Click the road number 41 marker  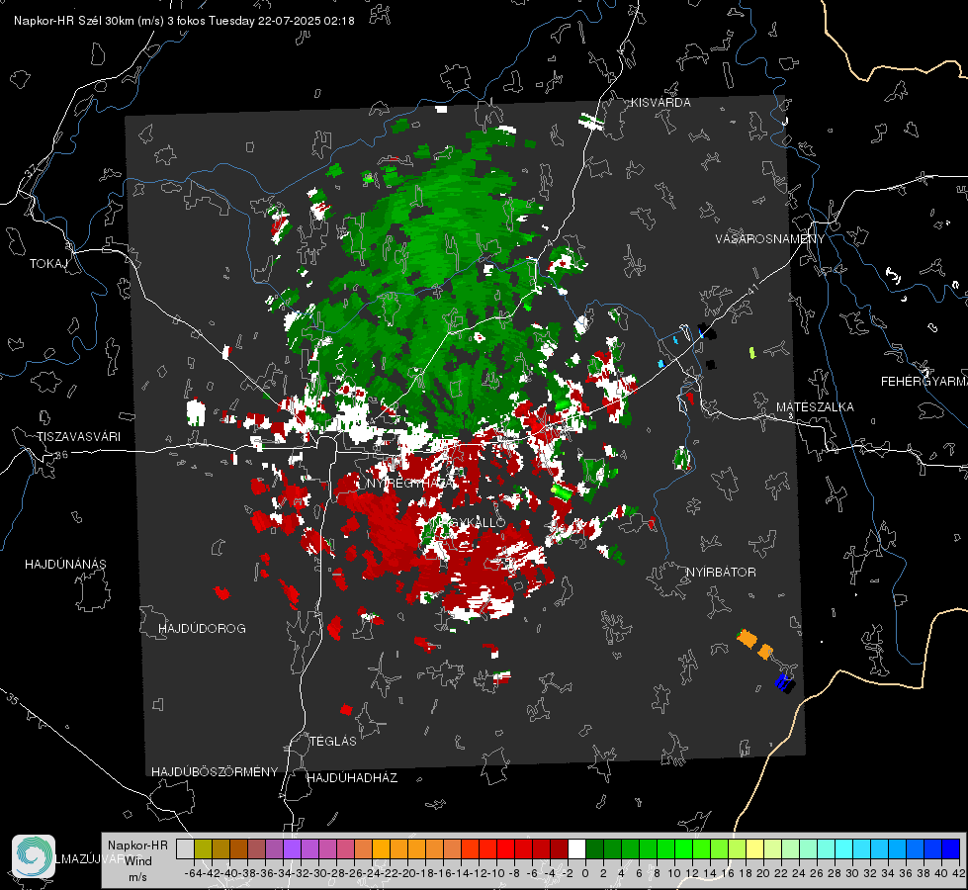point(751,289)
